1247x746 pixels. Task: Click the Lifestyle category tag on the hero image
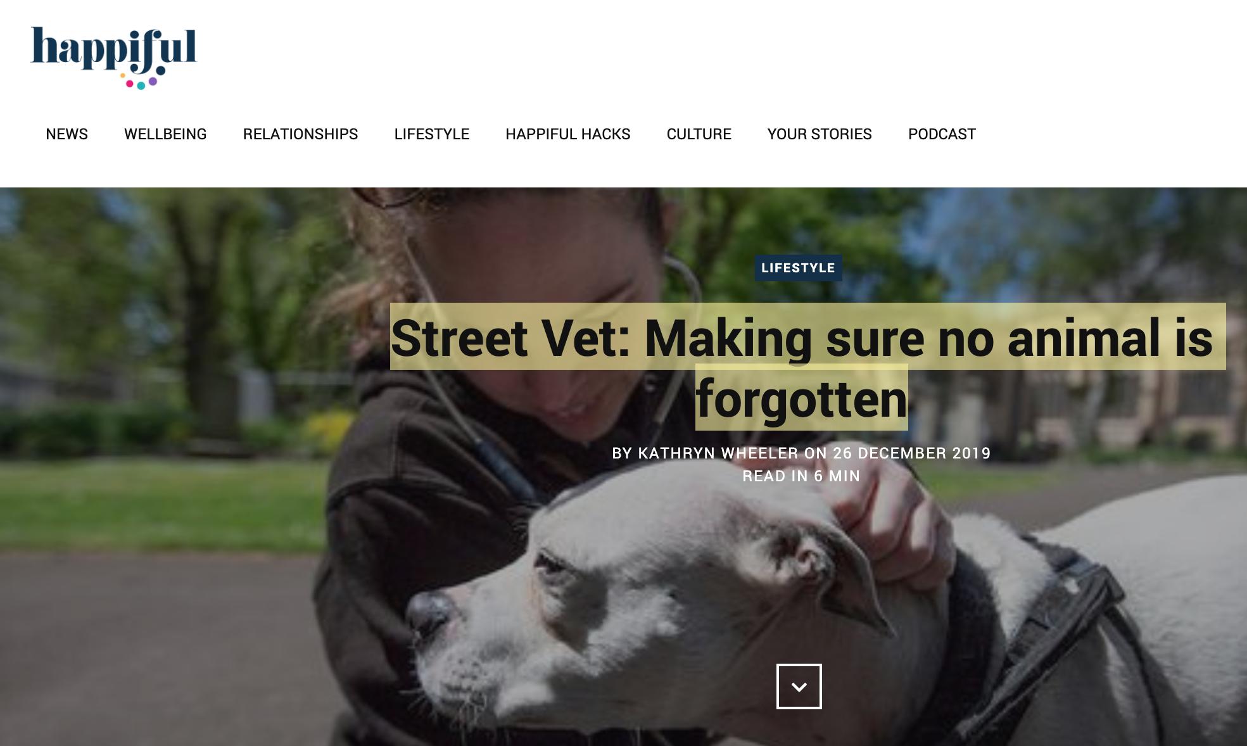point(798,268)
